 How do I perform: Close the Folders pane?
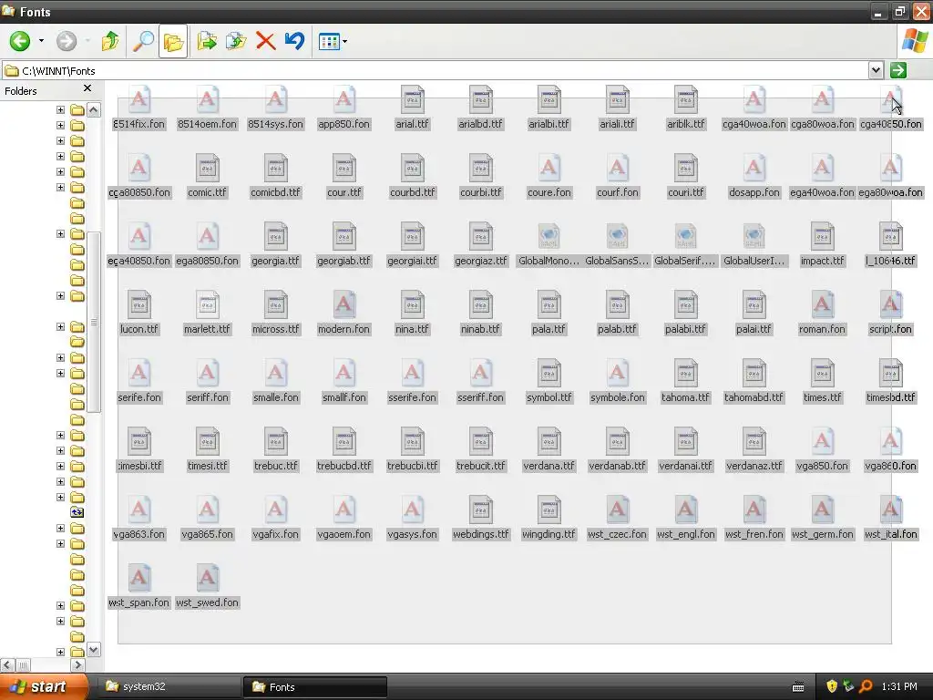pyautogui.click(x=87, y=88)
